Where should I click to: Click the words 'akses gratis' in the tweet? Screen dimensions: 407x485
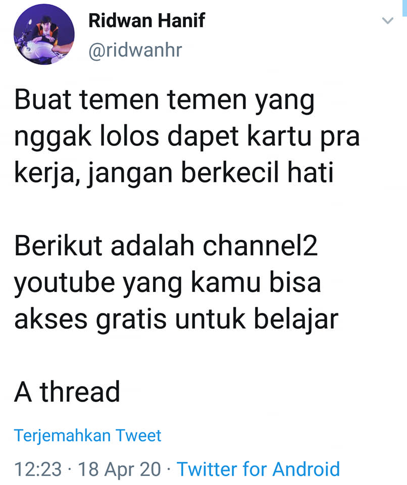(90, 320)
